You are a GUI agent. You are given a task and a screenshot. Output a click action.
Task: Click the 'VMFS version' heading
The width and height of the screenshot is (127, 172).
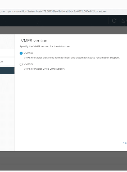pyautogui.click(x=34, y=41)
